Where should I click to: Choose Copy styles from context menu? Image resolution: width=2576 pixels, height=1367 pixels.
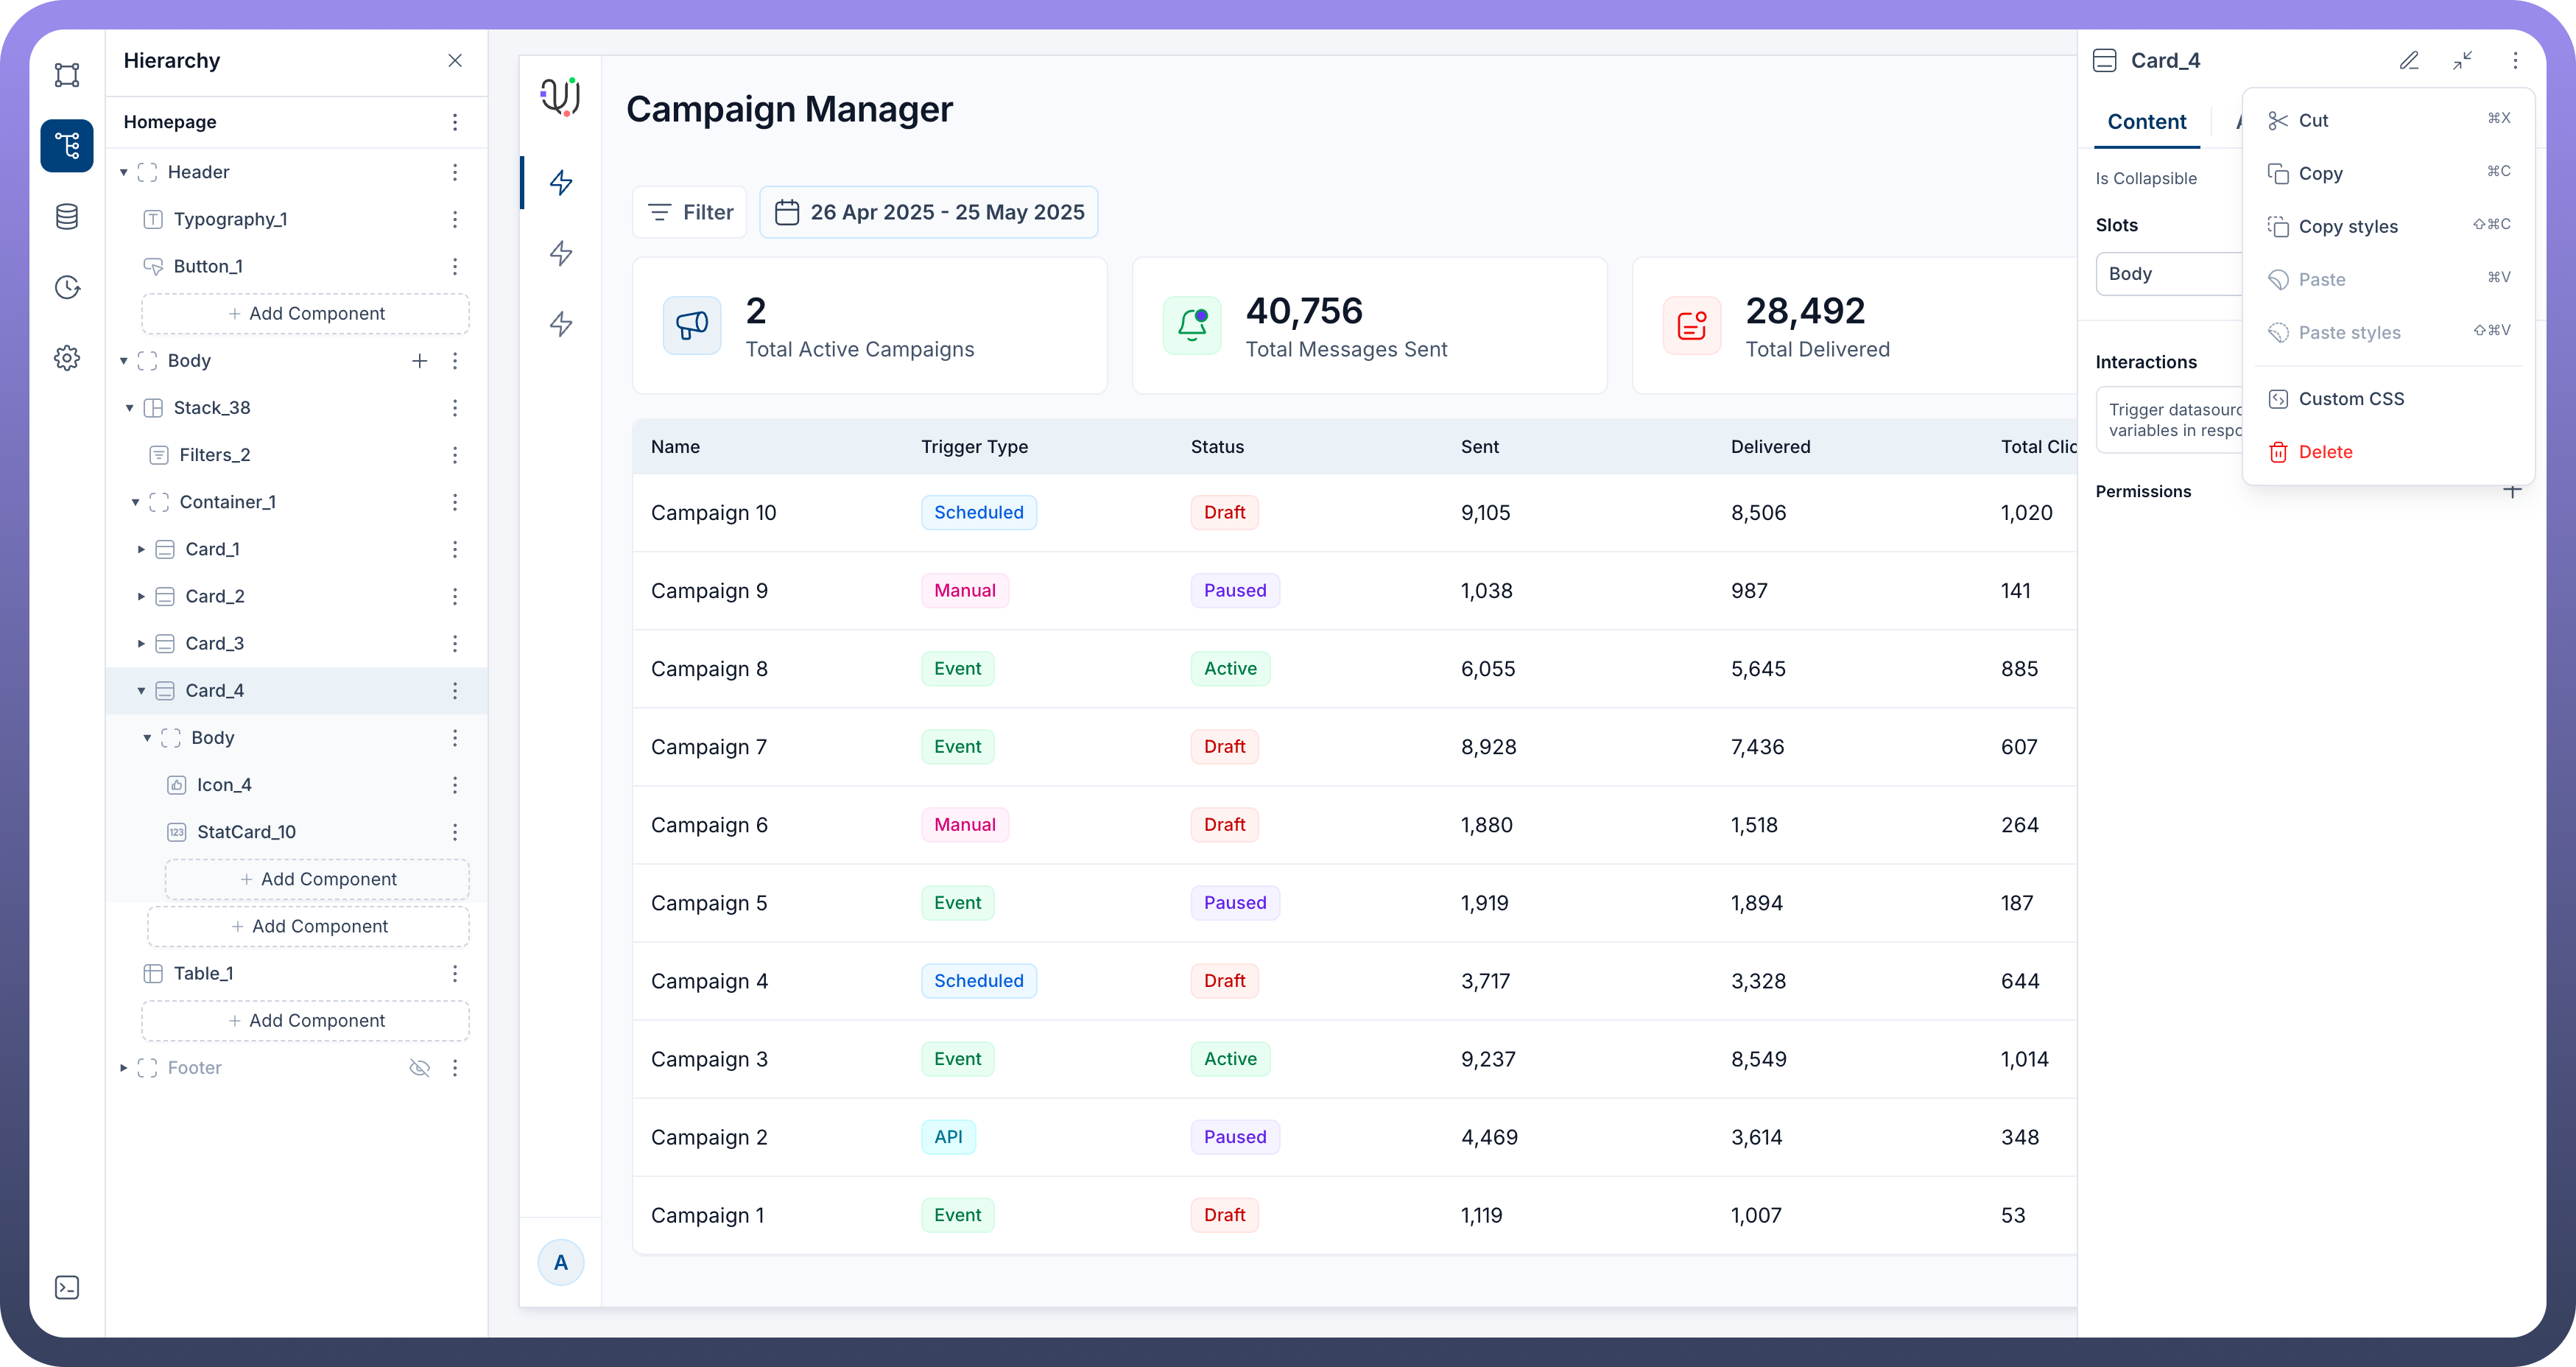(x=2347, y=227)
